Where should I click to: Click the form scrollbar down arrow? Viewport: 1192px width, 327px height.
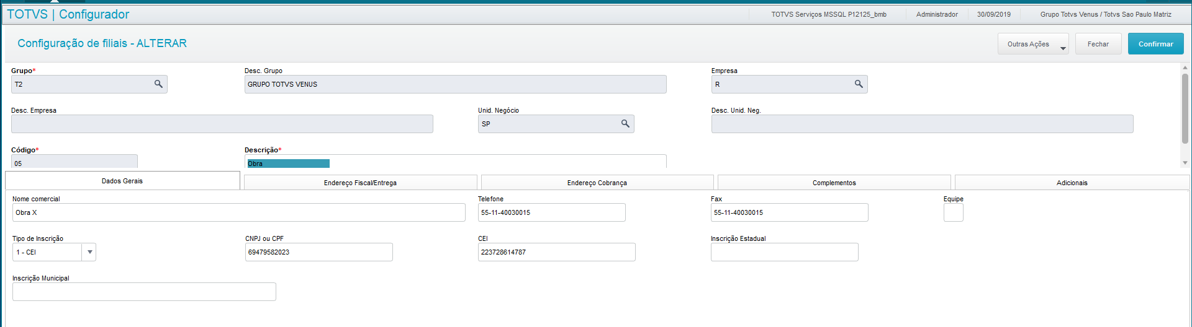pos(1185,163)
